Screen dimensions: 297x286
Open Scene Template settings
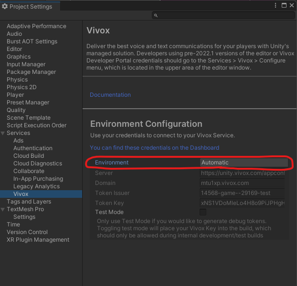(29, 118)
